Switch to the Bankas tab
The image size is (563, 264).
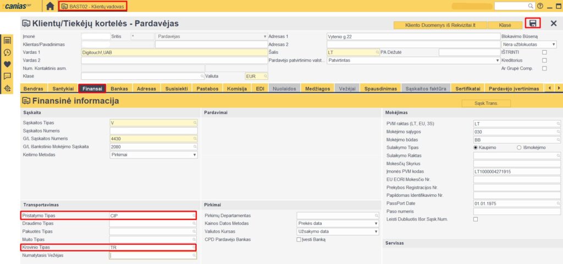(x=119, y=89)
